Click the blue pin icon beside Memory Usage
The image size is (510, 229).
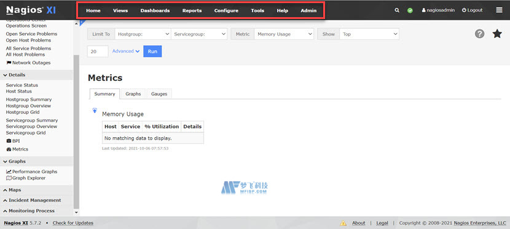[95, 110]
